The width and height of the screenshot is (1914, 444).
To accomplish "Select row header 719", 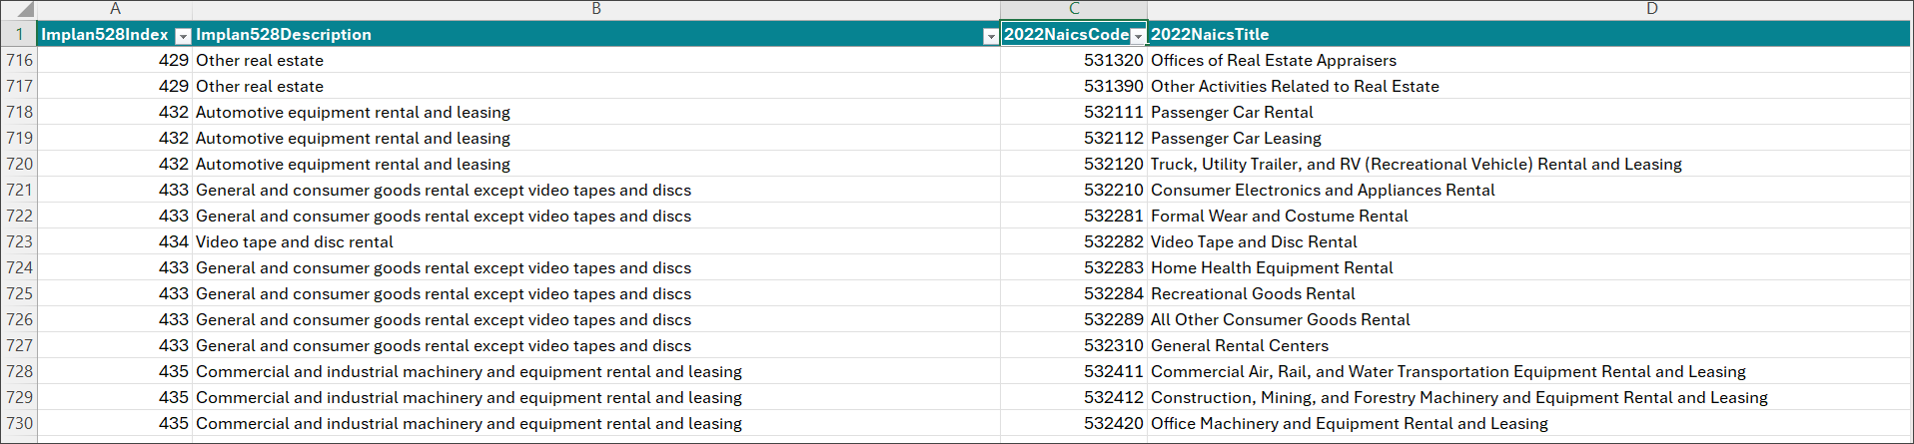I will [19, 138].
